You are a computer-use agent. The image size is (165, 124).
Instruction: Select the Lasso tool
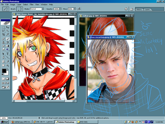pyautogui.click(x=3, y=31)
